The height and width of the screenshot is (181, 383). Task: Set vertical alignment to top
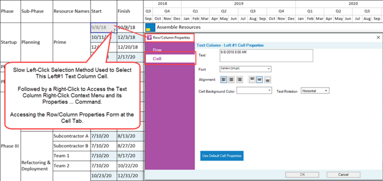pyautogui.click(x=252, y=79)
